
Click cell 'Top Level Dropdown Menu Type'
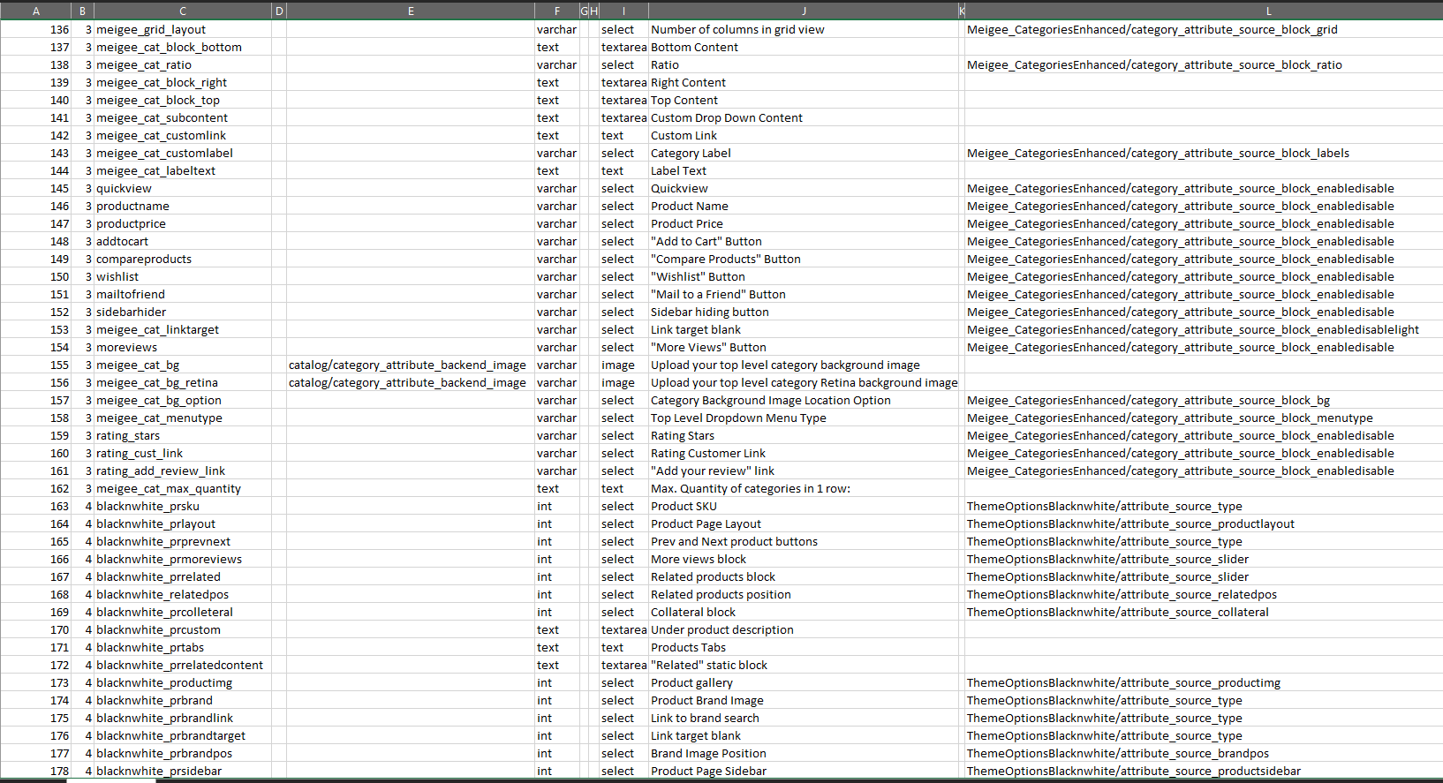tap(804, 418)
